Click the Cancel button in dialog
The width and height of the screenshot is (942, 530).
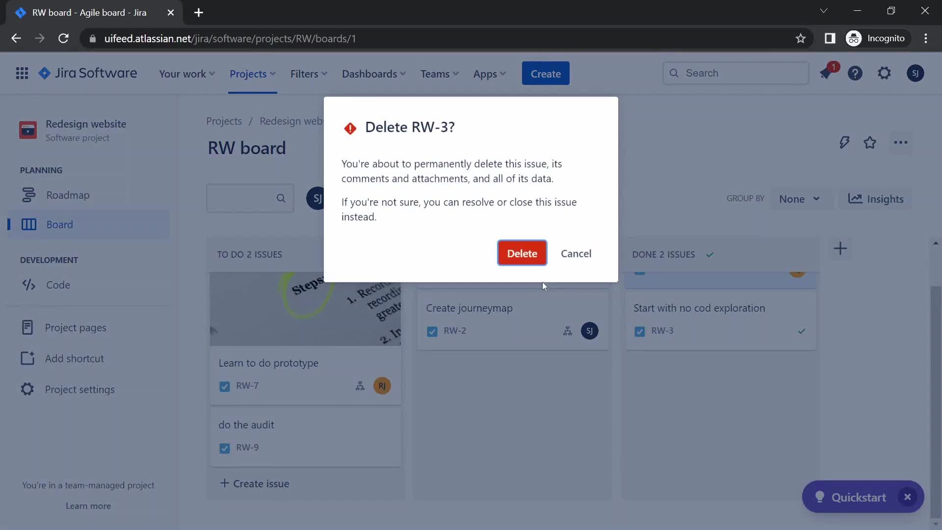tap(576, 253)
